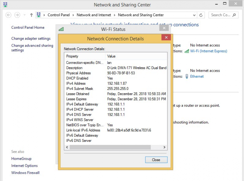The width and height of the screenshot is (244, 181).
Task: Select the Network and Internet breadcrumb
Action: tap(94, 15)
